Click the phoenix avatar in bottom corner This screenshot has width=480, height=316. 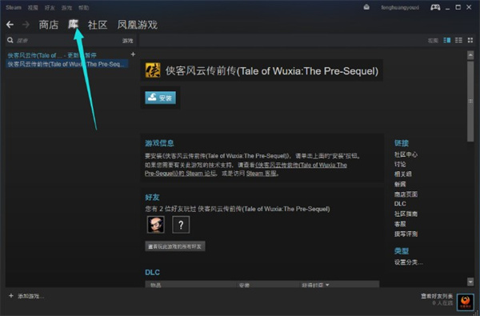pyautogui.click(x=465, y=302)
